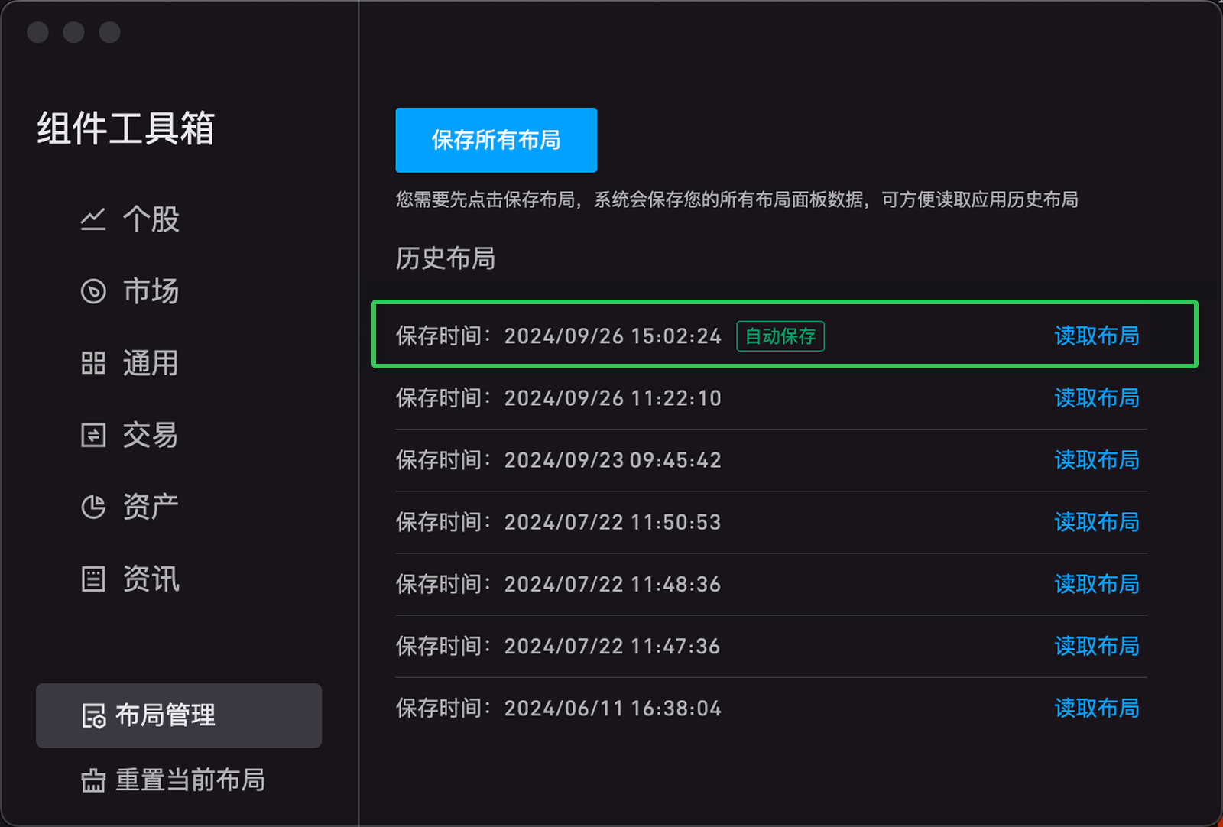This screenshot has width=1223, height=827.
Task: Load layout saved at 2024/07/22 11:48:36
Action: coord(1096,584)
